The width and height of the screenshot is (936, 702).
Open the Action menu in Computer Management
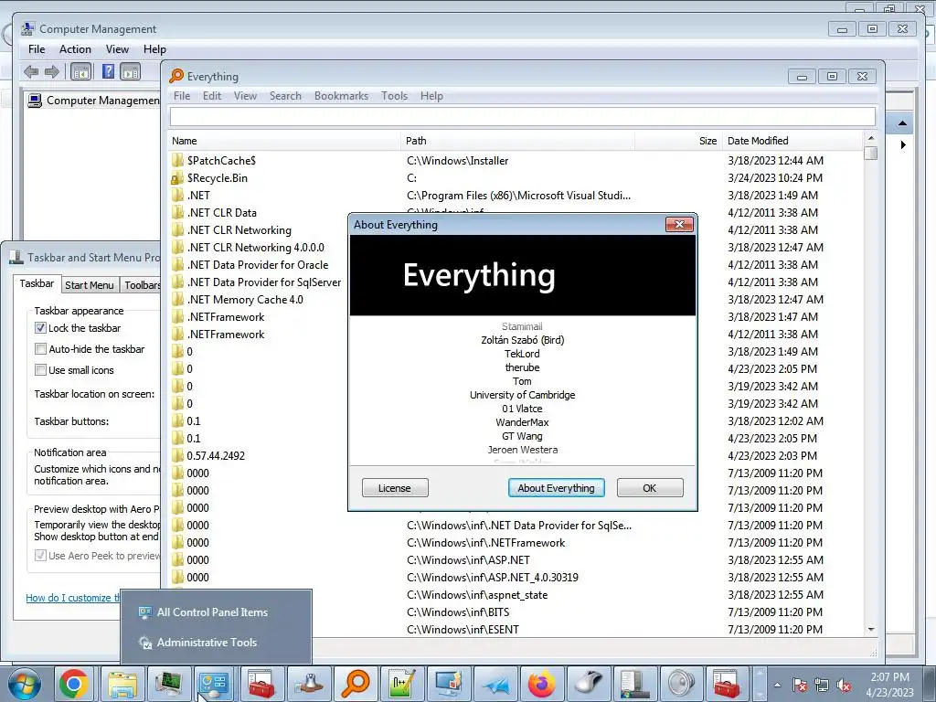coord(75,49)
